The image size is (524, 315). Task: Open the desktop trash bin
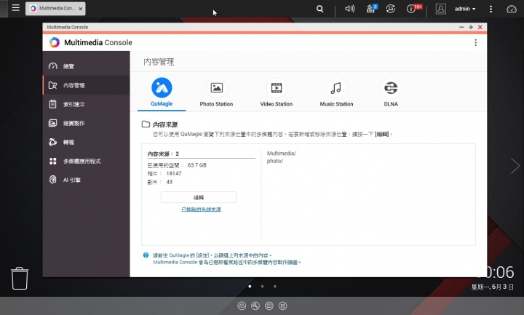click(x=20, y=278)
